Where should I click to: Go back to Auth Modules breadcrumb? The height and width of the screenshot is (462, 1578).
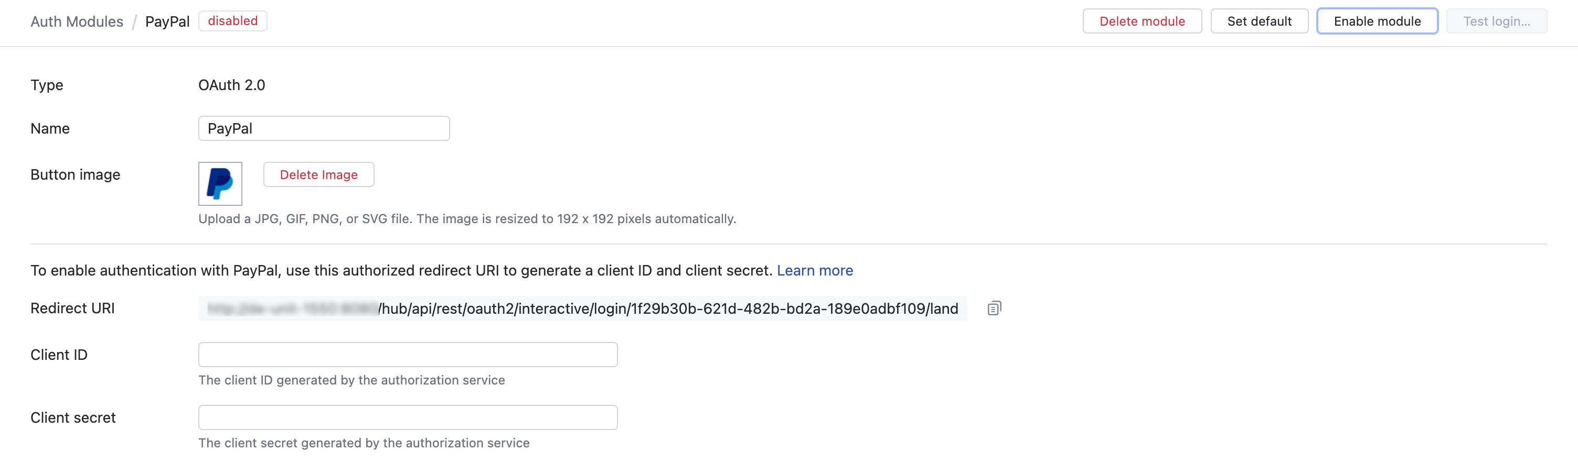77,21
